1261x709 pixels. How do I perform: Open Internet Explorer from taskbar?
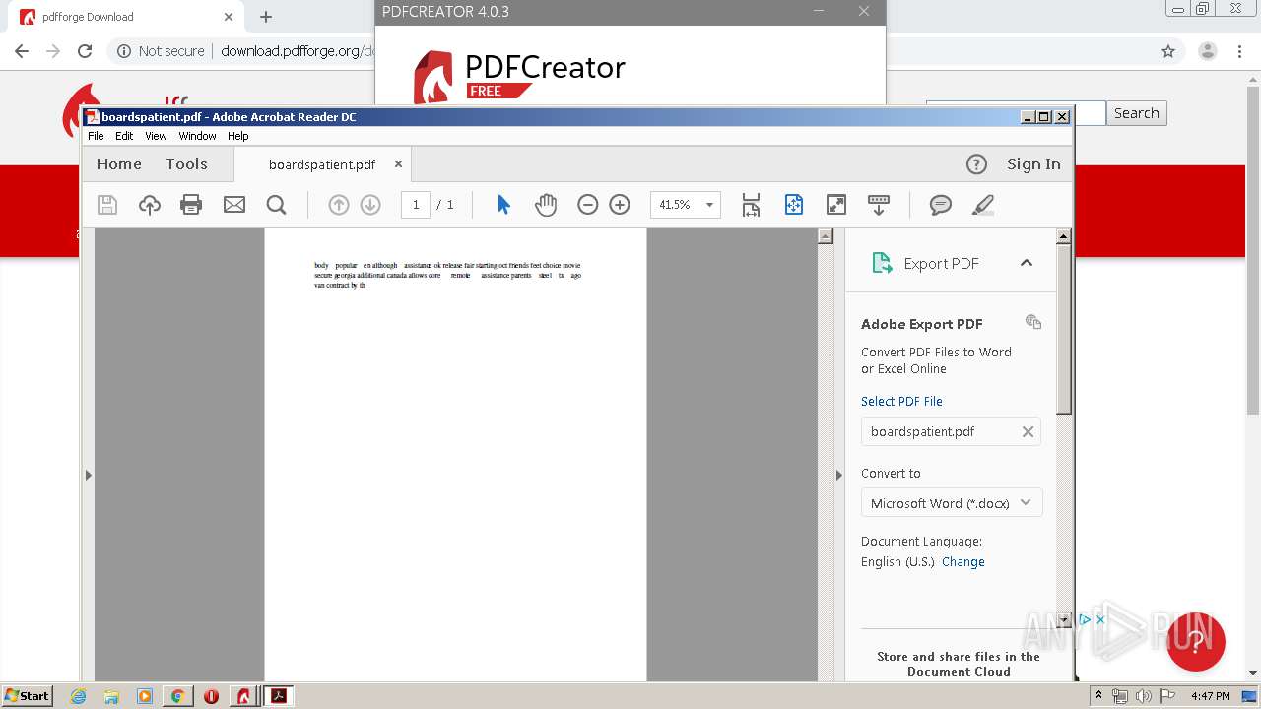79,696
